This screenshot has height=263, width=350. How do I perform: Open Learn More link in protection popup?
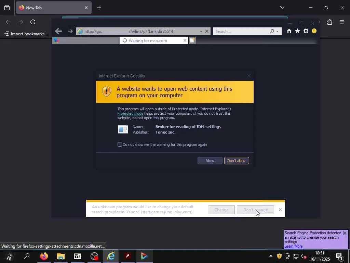pyautogui.click(x=293, y=246)
